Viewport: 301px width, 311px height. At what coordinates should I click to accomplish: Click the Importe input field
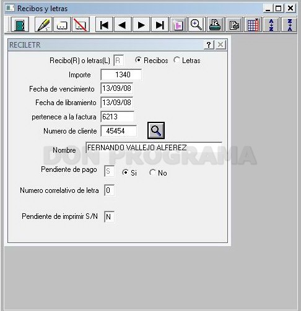pyautogui.click(x=121, y=75)
